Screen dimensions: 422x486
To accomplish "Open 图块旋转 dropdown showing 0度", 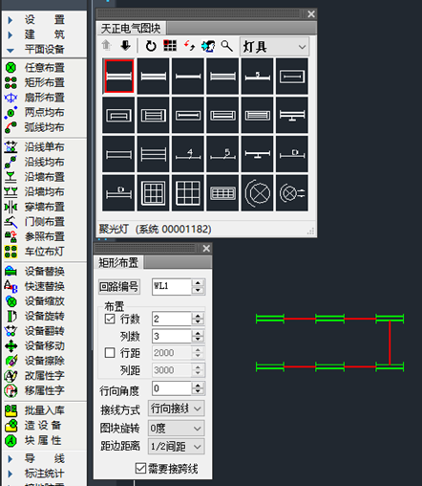I will click(177, 428).
